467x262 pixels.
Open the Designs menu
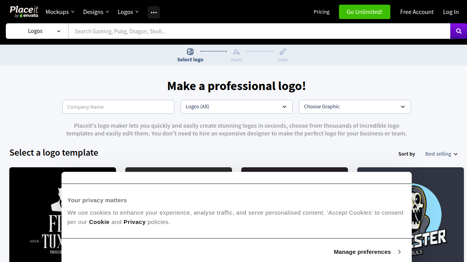tap(96, 12)
